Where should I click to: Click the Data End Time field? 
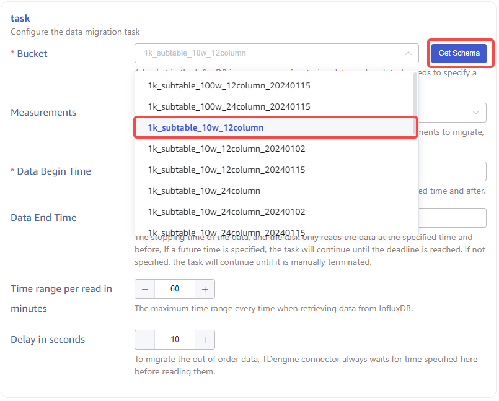(x=453, y=218)
